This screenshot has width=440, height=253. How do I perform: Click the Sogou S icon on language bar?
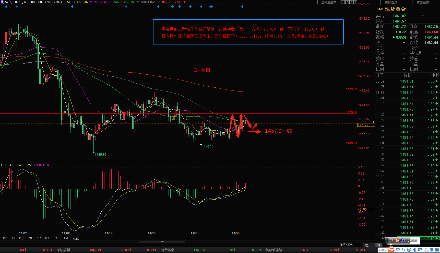397,240
